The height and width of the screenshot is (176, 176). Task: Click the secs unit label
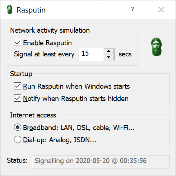point(125,54)
